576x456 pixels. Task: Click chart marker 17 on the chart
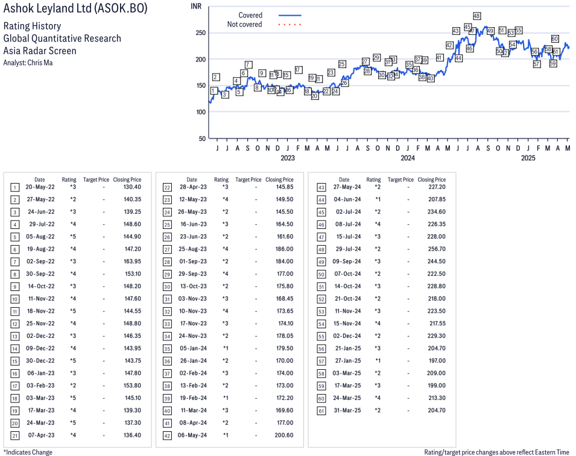(299, 70)
